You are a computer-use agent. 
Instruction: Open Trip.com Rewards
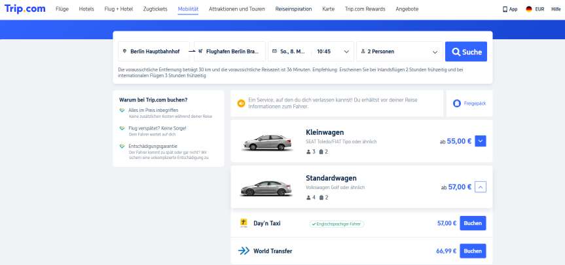pyautogui.click(x=365, y=9)
